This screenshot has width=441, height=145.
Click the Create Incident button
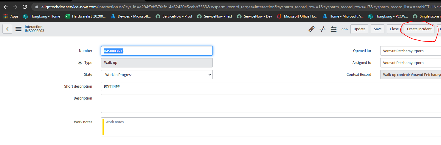click(419, 29)
